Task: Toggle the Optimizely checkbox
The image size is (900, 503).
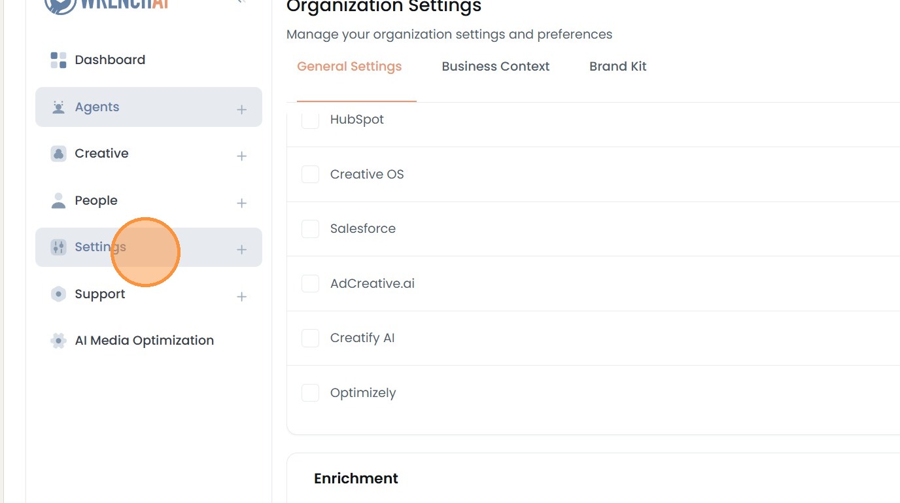Action: point(310,393)
